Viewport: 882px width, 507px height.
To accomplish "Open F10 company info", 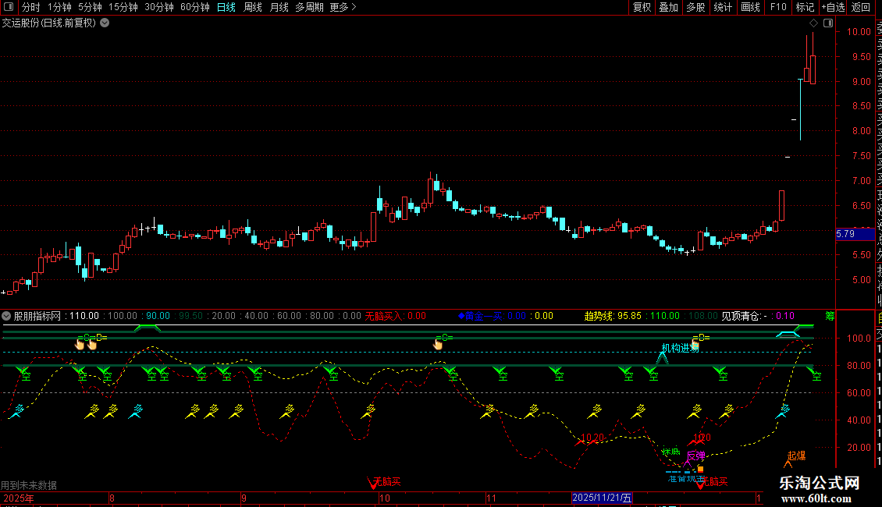I will (778, 7).
